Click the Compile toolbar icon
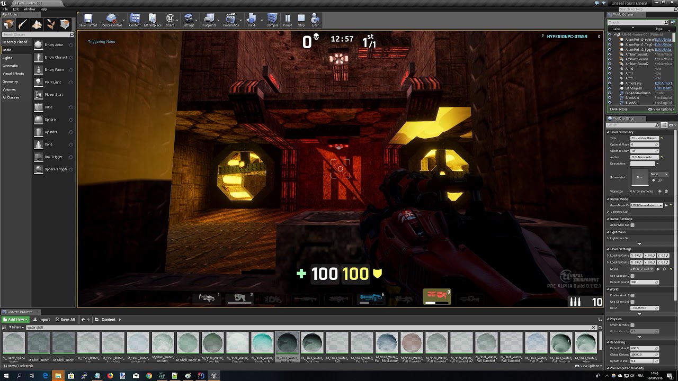The image size is (678, 381). [x=272, y=20]
